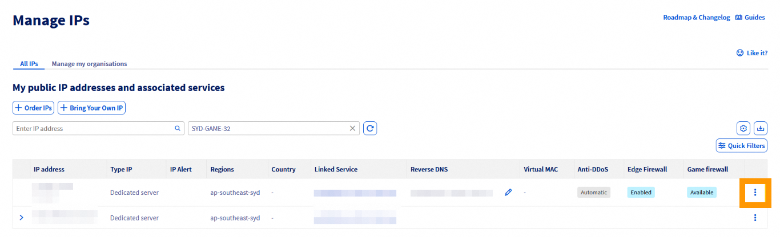Switch to Manage my organisations tab

tap(89, 64)
